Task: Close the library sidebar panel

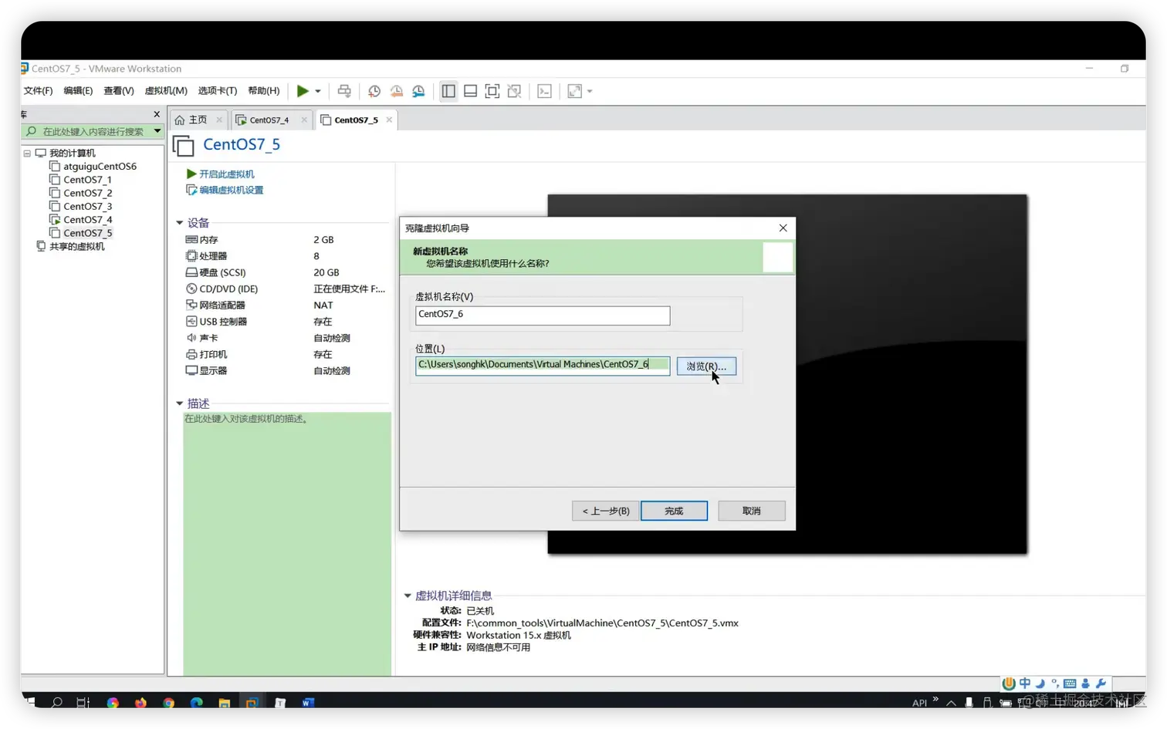Action: pos(157,114)
